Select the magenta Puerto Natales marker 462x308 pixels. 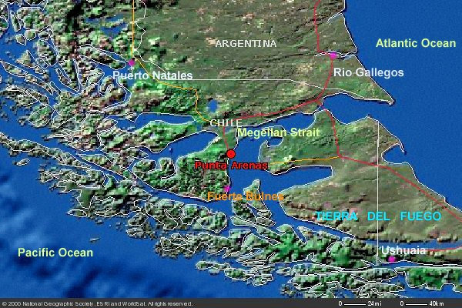click(x=132, y=62)
